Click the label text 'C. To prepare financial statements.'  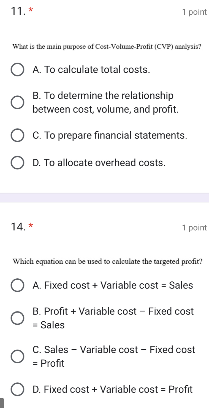(110, 135)
